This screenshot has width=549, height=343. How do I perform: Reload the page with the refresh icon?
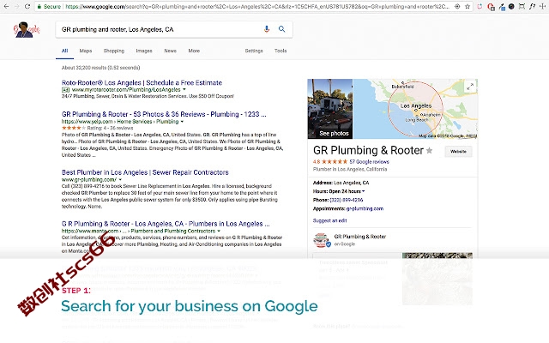27,6
